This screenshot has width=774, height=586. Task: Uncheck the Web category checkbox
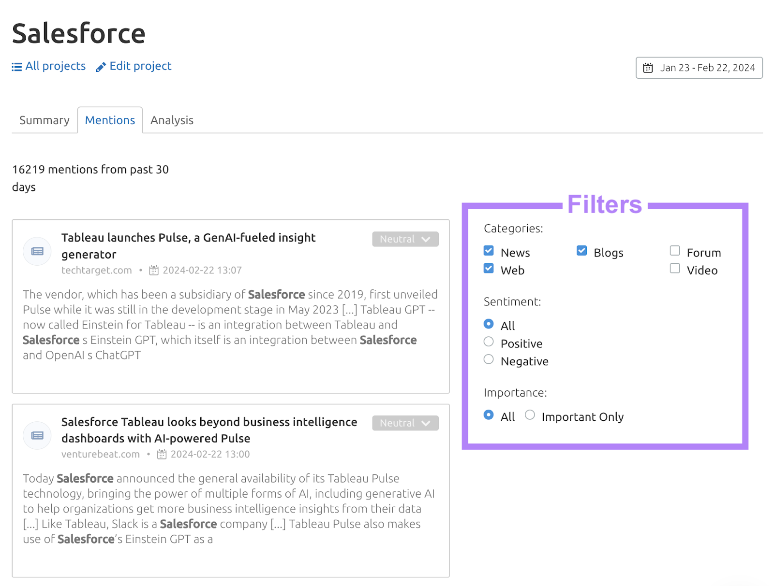(489, 269)
